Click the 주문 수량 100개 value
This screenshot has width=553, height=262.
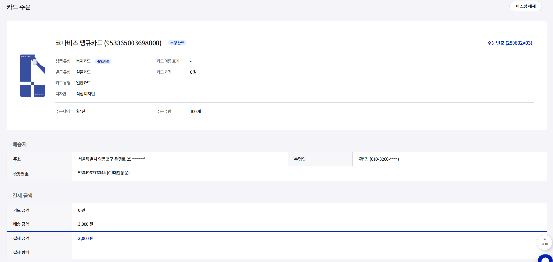coord(195,112)
